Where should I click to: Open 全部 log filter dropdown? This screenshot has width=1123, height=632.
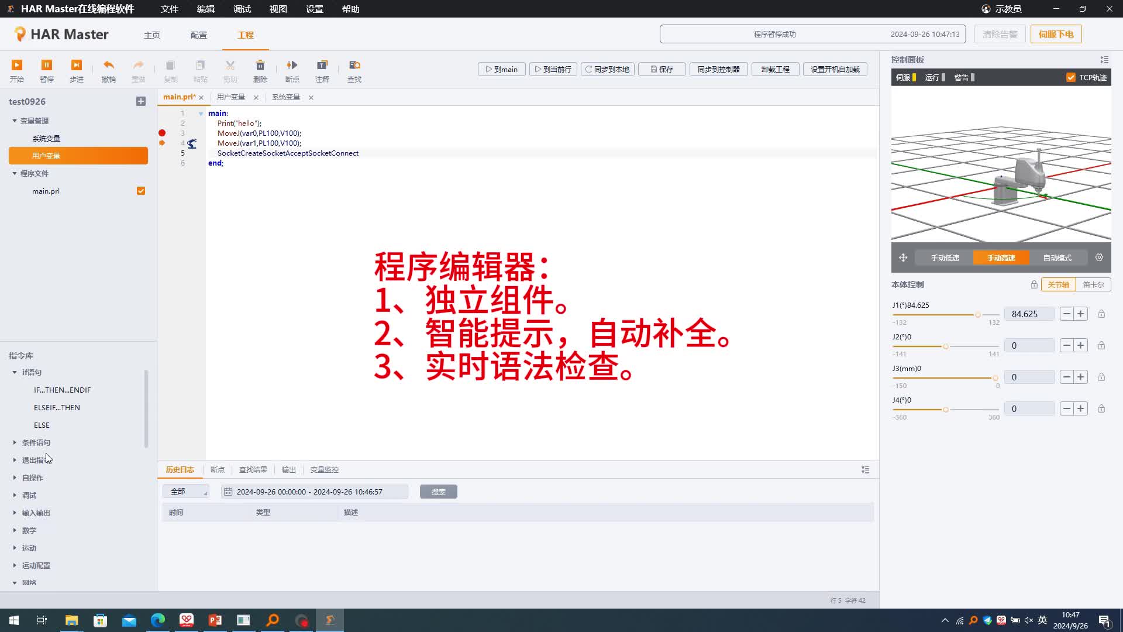click(x=186, y=492)
